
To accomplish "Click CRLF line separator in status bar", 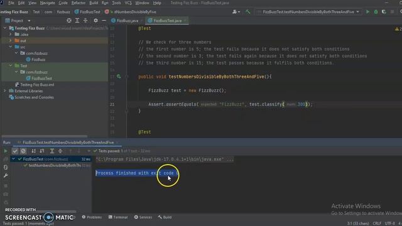I will (x=377, y=223).
